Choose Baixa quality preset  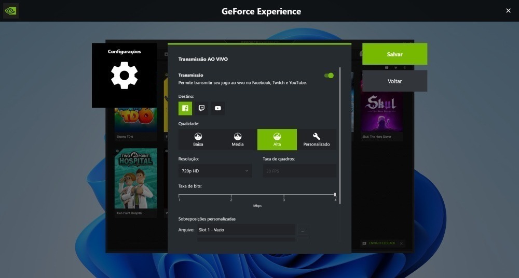pyautogui.click(x=198, y=140)
